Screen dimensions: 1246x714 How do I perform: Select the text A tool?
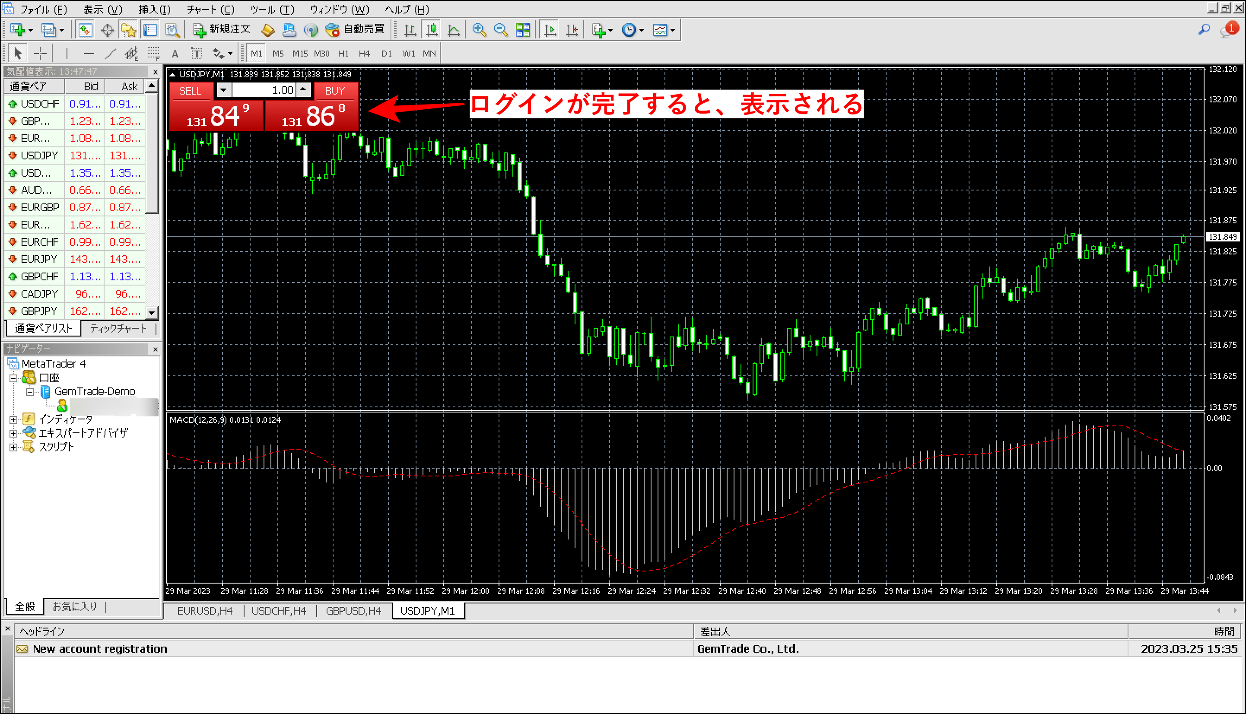(175, 53)
